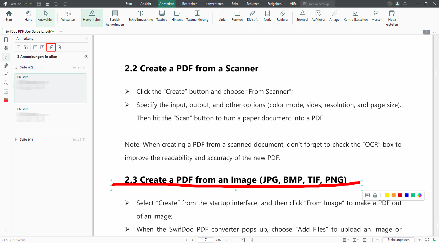
Task: Enter fullscreen mode from status bar
Action: 427,240
